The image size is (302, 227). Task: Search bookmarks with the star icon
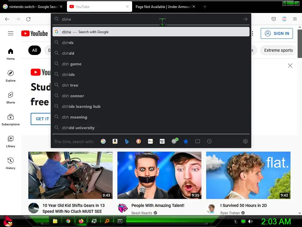tap(186, 141)
